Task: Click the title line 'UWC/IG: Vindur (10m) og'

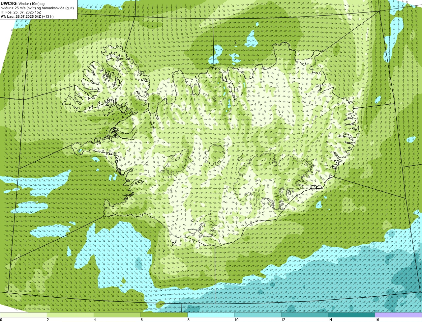Action: click(x=23, y=3)
